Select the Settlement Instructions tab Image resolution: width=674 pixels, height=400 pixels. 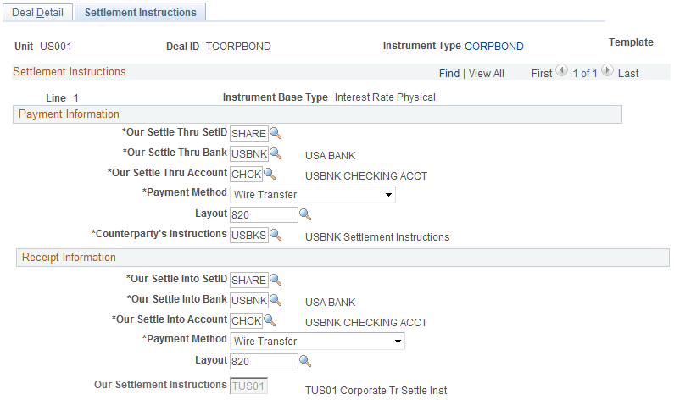point(141,12)
